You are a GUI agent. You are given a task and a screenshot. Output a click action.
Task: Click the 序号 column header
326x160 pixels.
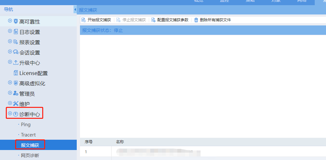[89, 142]
